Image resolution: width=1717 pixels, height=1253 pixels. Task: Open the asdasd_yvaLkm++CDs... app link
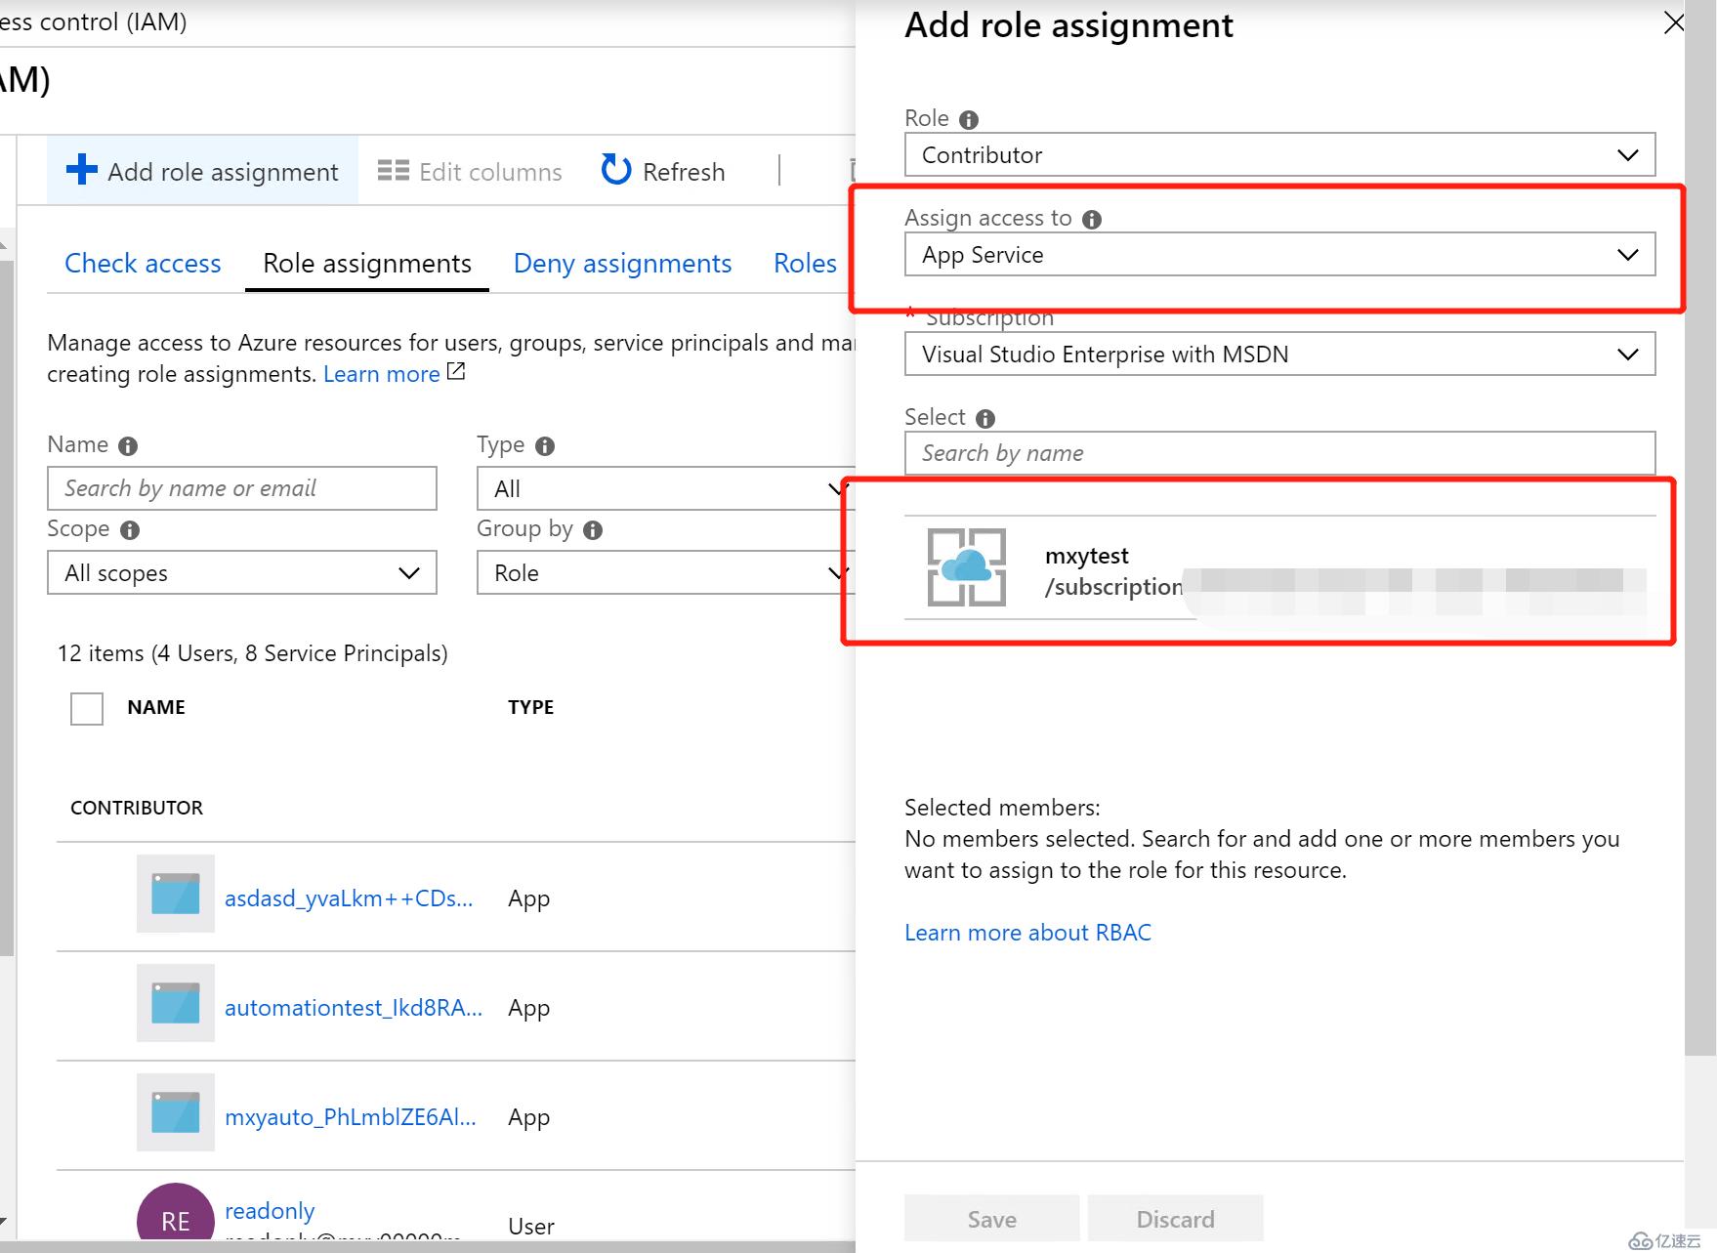tap(349, 898)
